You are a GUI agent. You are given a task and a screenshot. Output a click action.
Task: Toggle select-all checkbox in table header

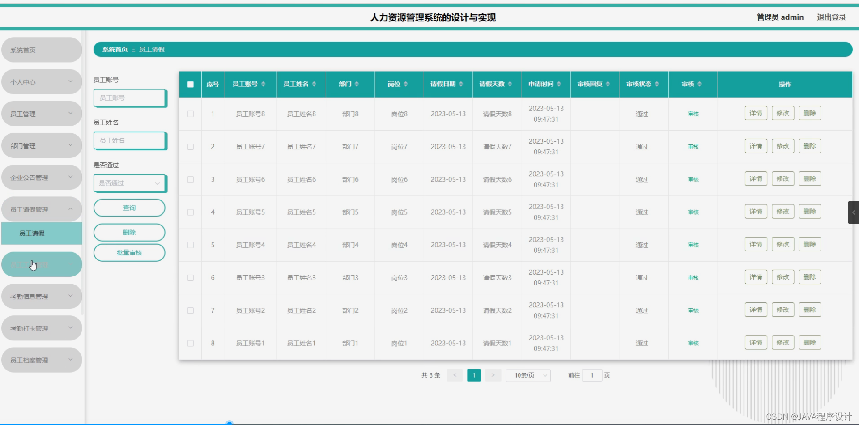pyautogui.click(x=191, y=84)
